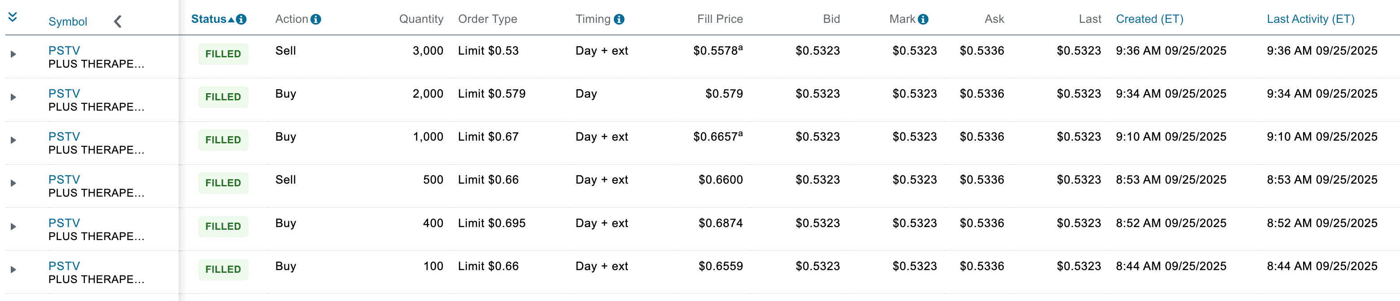Expand the 3,000 share Sell order row
The height and width of the screenshot is (301, 1400).
13,54
